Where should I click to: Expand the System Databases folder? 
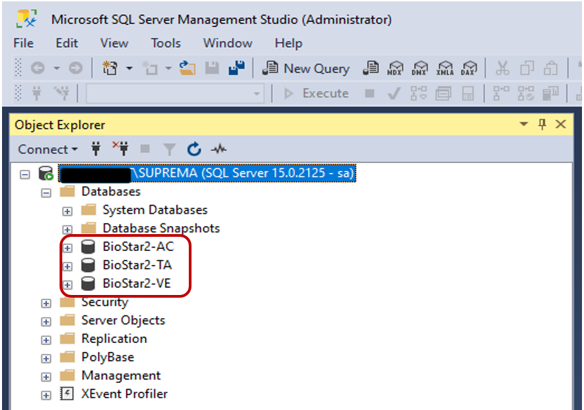click(x=67, y=212)
